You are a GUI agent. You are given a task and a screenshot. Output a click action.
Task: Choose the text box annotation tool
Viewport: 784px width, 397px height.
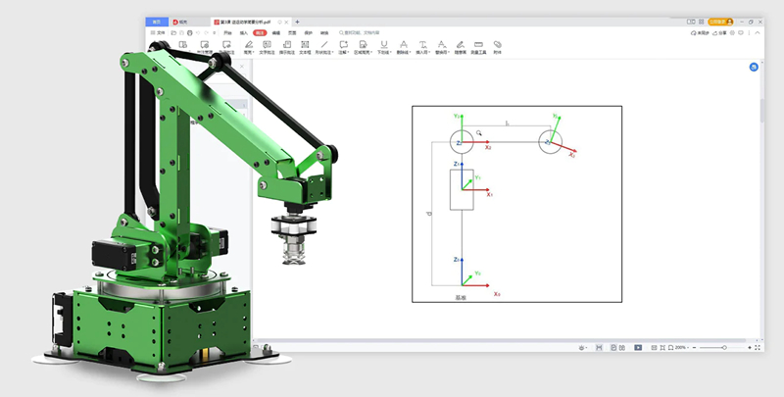click(x=304, y=46)
